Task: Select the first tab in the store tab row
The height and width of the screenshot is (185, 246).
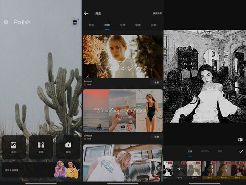Action: [91, 25]
